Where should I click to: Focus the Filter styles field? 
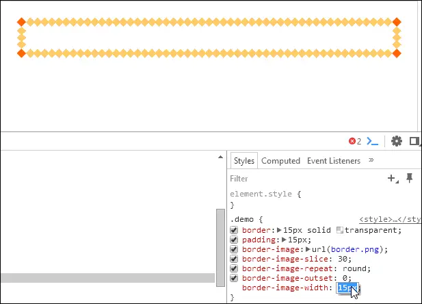coord(307,179)
